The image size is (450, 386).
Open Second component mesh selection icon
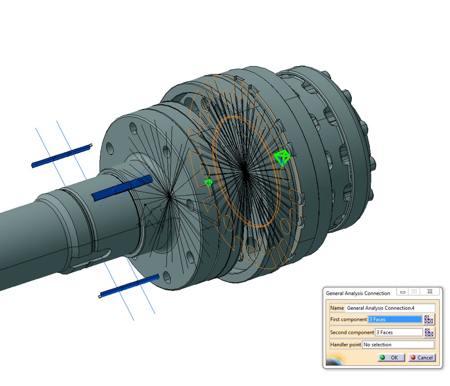(x=429, y=333)
